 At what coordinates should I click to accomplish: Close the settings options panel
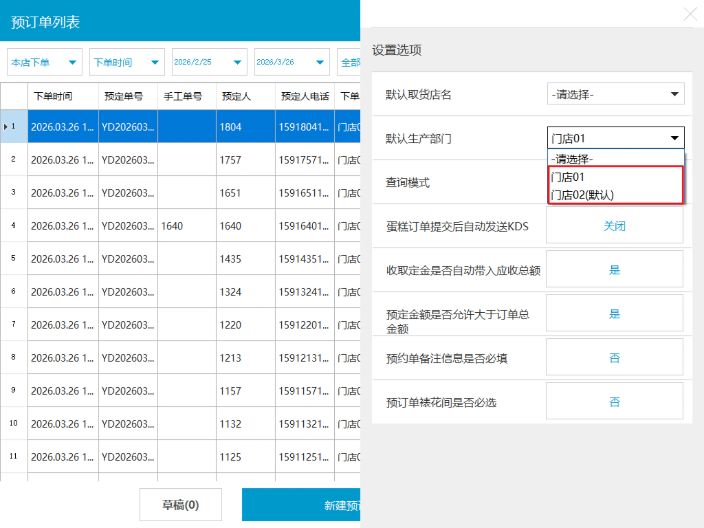coord(690,14)
